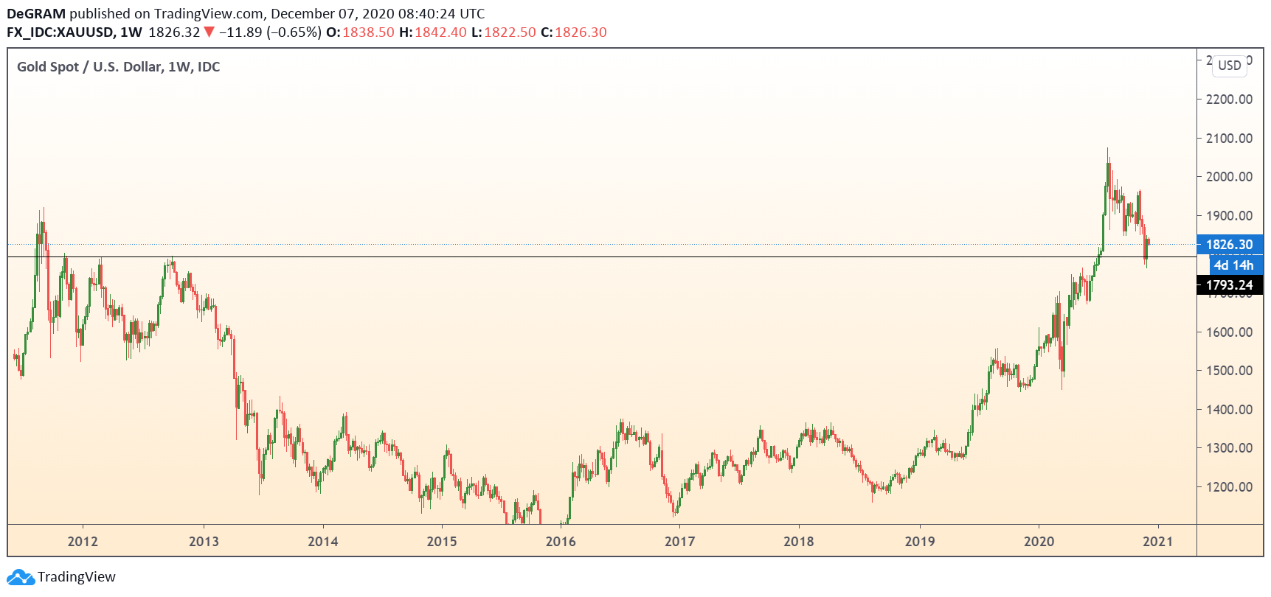
Task: Click the -11.89 (-0.65%) change value
Action: 270,32
